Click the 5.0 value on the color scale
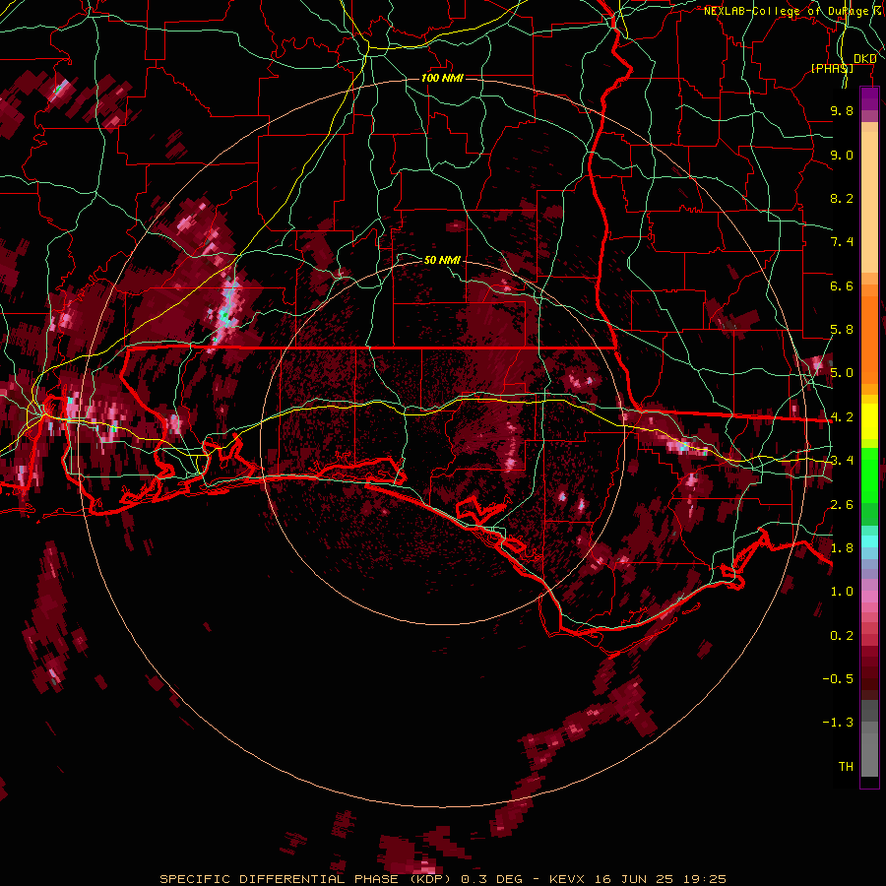886x886 pixels. pos(842,373)
